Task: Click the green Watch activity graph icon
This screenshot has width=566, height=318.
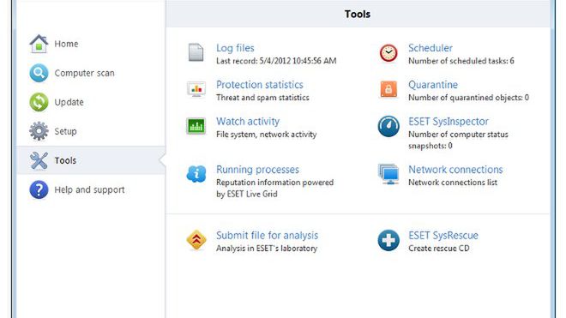Action: point(196,126)
